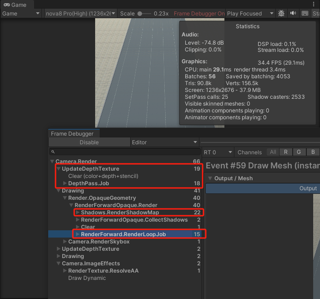Open the Game display dropdown
Viewport: 320px width, 299px height.
(x=21, y=14)
